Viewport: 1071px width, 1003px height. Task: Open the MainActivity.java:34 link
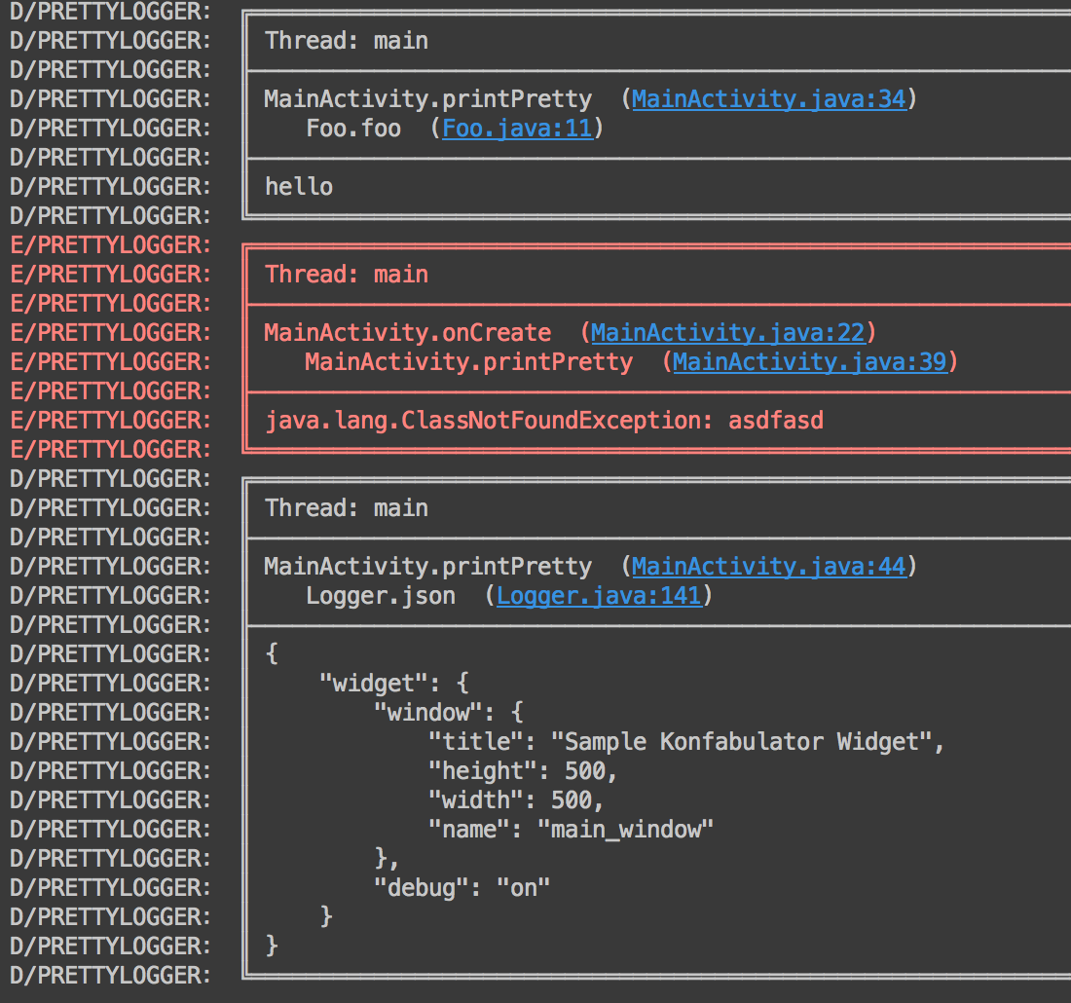click(x=768, y=99)
